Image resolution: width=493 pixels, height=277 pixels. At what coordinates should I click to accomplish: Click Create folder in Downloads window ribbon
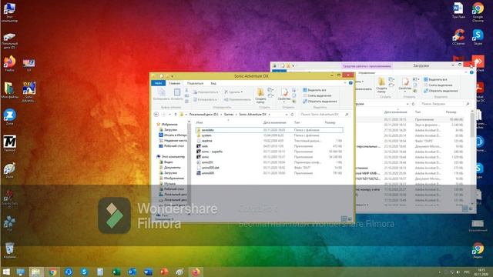pos(381,85)
